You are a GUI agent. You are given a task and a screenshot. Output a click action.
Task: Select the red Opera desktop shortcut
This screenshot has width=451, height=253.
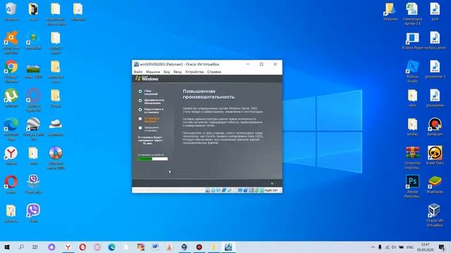pos(11,185)
